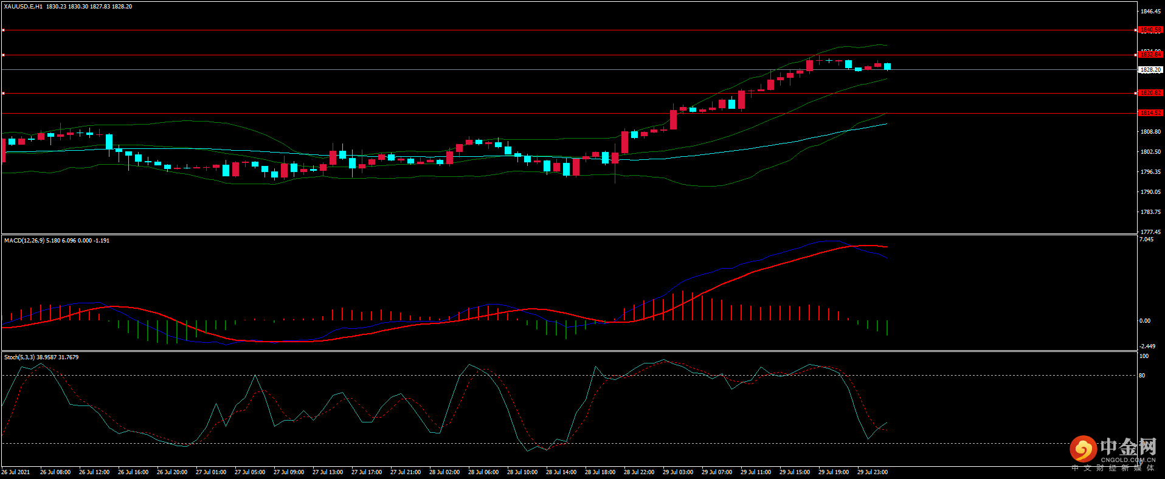Viewport: 1165px width, 479px height.
Task: Select left handle of 1820.82 horizontal line
Action: pyautogui.click(x=3, y=93)
